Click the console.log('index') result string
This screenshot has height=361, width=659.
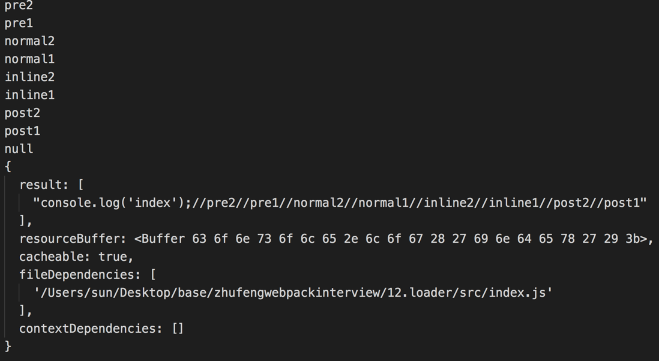click(340, 203)
